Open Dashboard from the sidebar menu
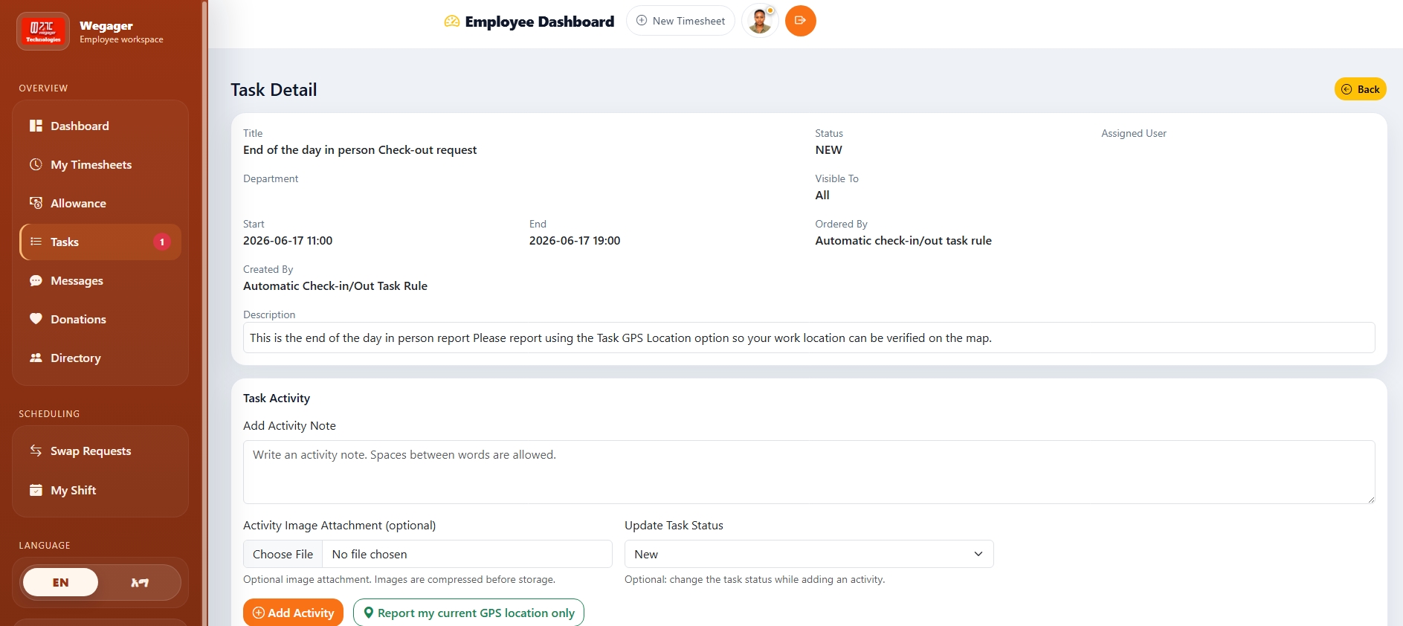The image size is (1403, 626). 100,126
